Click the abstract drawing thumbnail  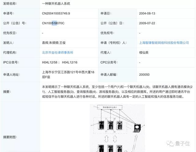click(117, 128)
